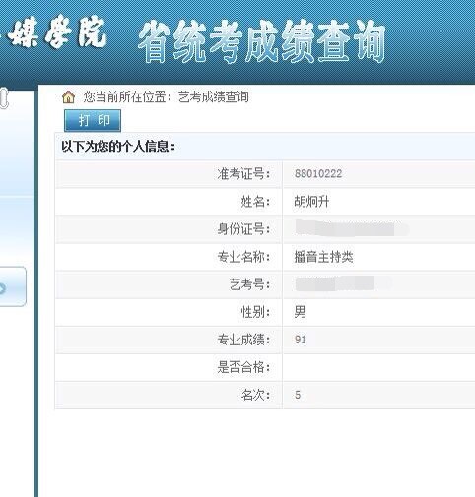Click the 以下为您的个人信息 header row

(265, 147)
